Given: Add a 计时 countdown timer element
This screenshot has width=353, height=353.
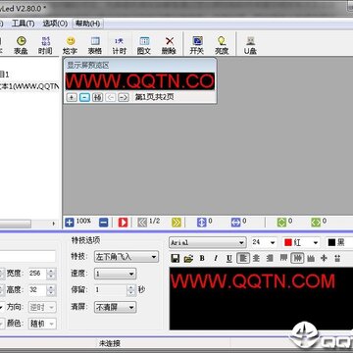Looking at the screenshot, I should coord(120,45).
